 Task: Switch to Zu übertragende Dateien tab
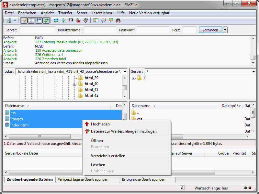point(30,179)
